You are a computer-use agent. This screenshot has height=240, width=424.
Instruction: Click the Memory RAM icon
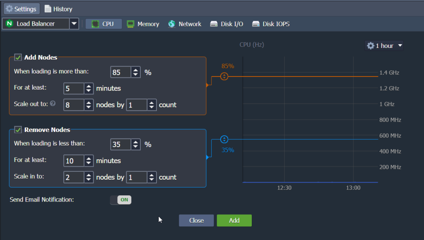pyautogui.click(x=130, y=24)
